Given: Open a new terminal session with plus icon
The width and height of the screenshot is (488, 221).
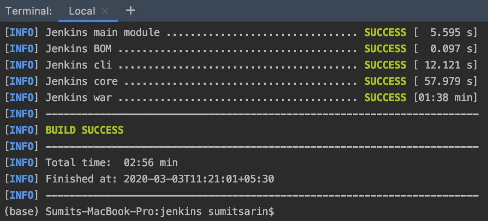Looking at the screenshot, I should point(131,11).
